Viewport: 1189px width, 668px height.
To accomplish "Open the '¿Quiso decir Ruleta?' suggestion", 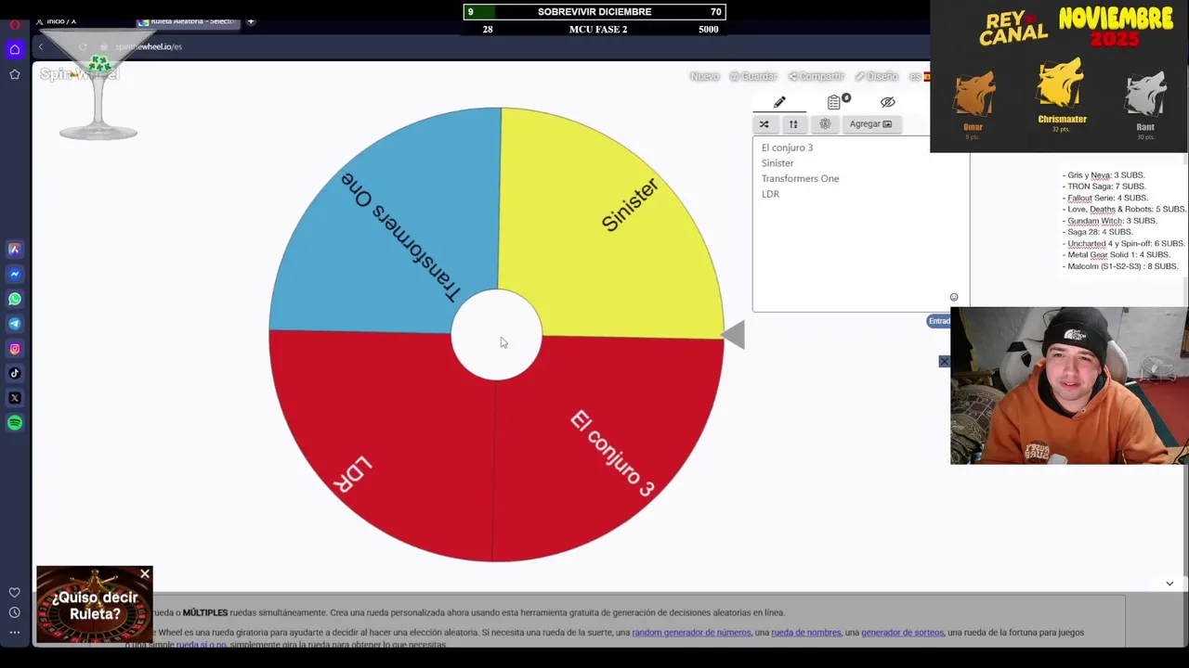I will pos(95,605).
